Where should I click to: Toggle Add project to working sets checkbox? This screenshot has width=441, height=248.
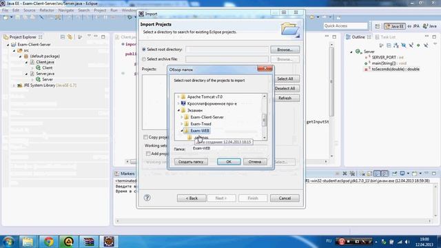click(x=148, y=154)
